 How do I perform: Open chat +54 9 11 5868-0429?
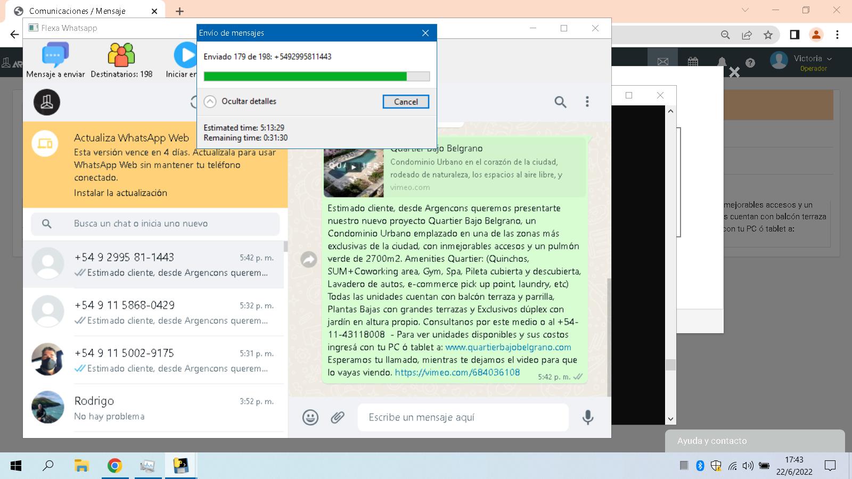coord(153,312)
